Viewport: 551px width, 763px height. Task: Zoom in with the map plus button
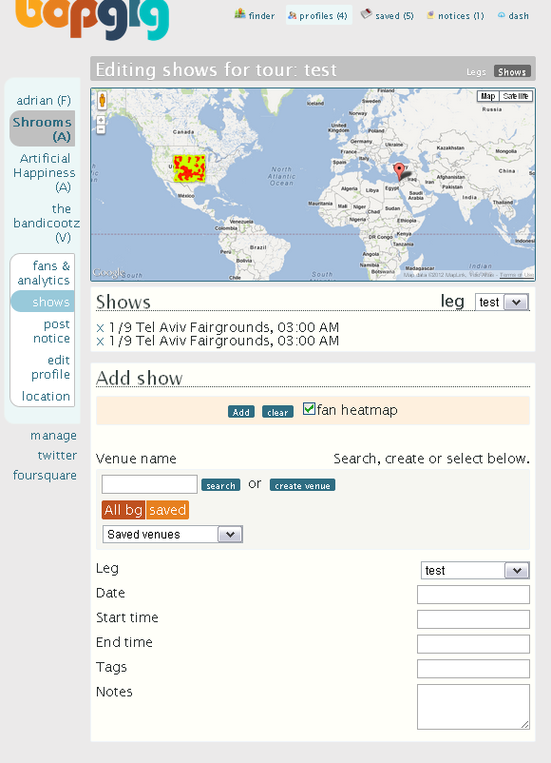(101, 120)
